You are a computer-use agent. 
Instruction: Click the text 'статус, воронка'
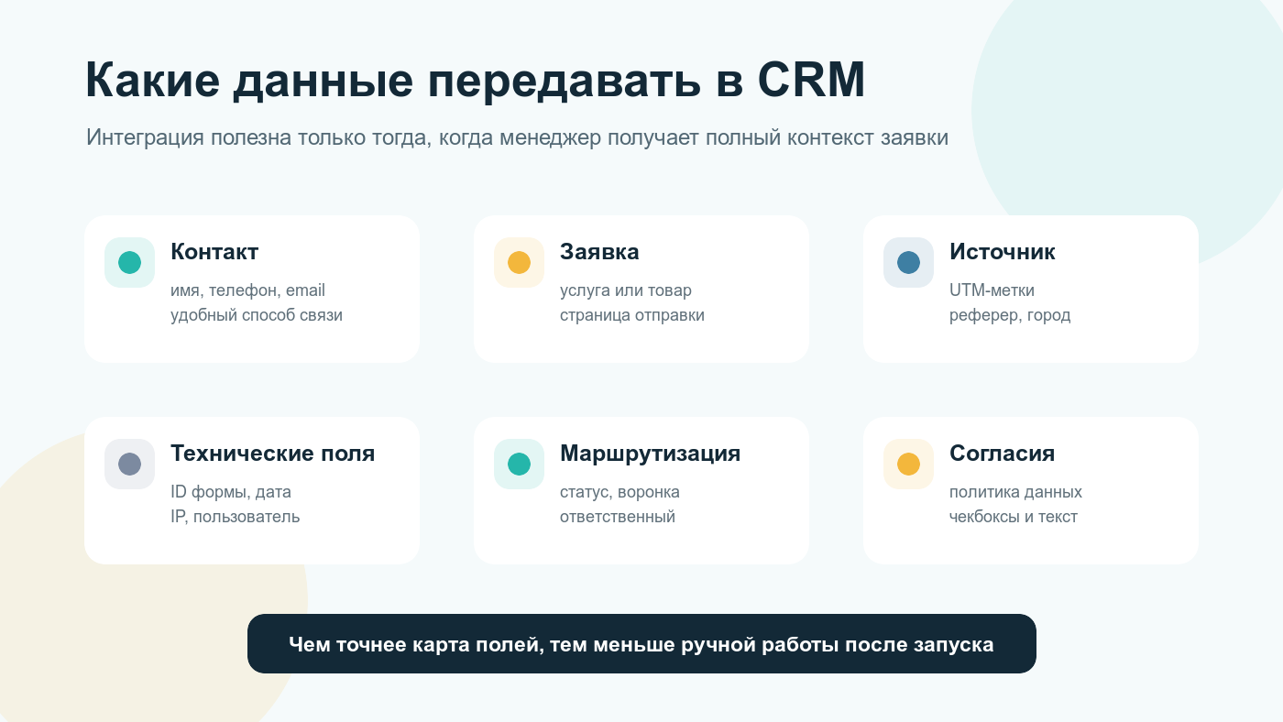(620, 492)
